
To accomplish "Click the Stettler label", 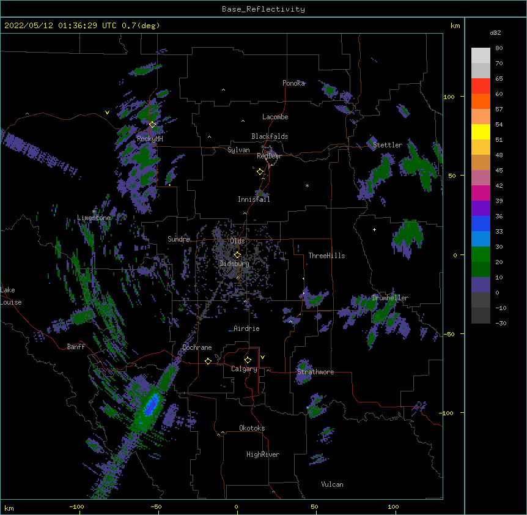I will point(388,145).
